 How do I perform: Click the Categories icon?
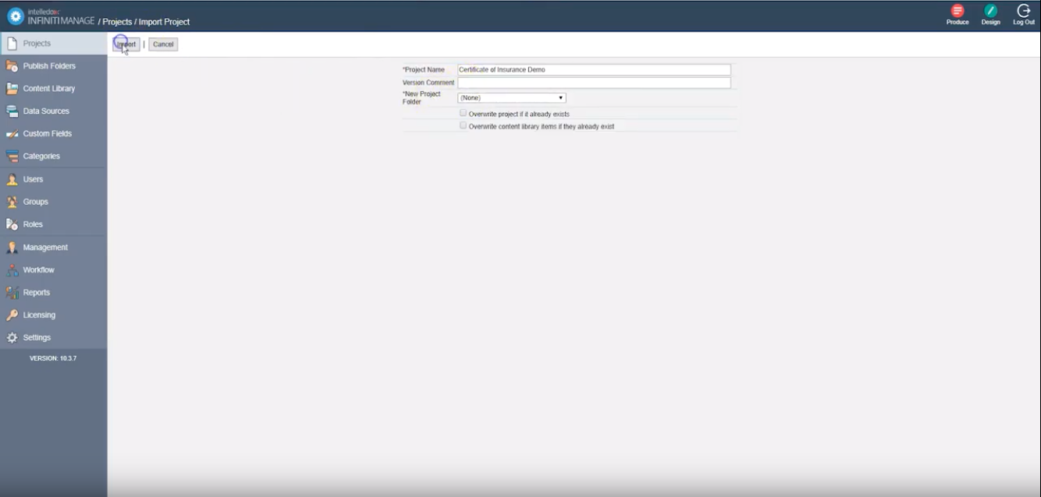tap(12, 157)
